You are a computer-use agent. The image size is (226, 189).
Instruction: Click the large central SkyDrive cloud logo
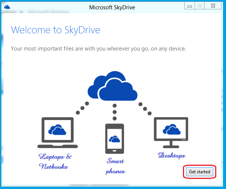point(112,86)
